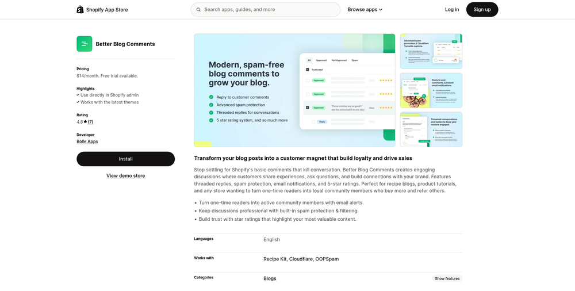
Task: Open the Blogs category link
Action: coord(270,278)
